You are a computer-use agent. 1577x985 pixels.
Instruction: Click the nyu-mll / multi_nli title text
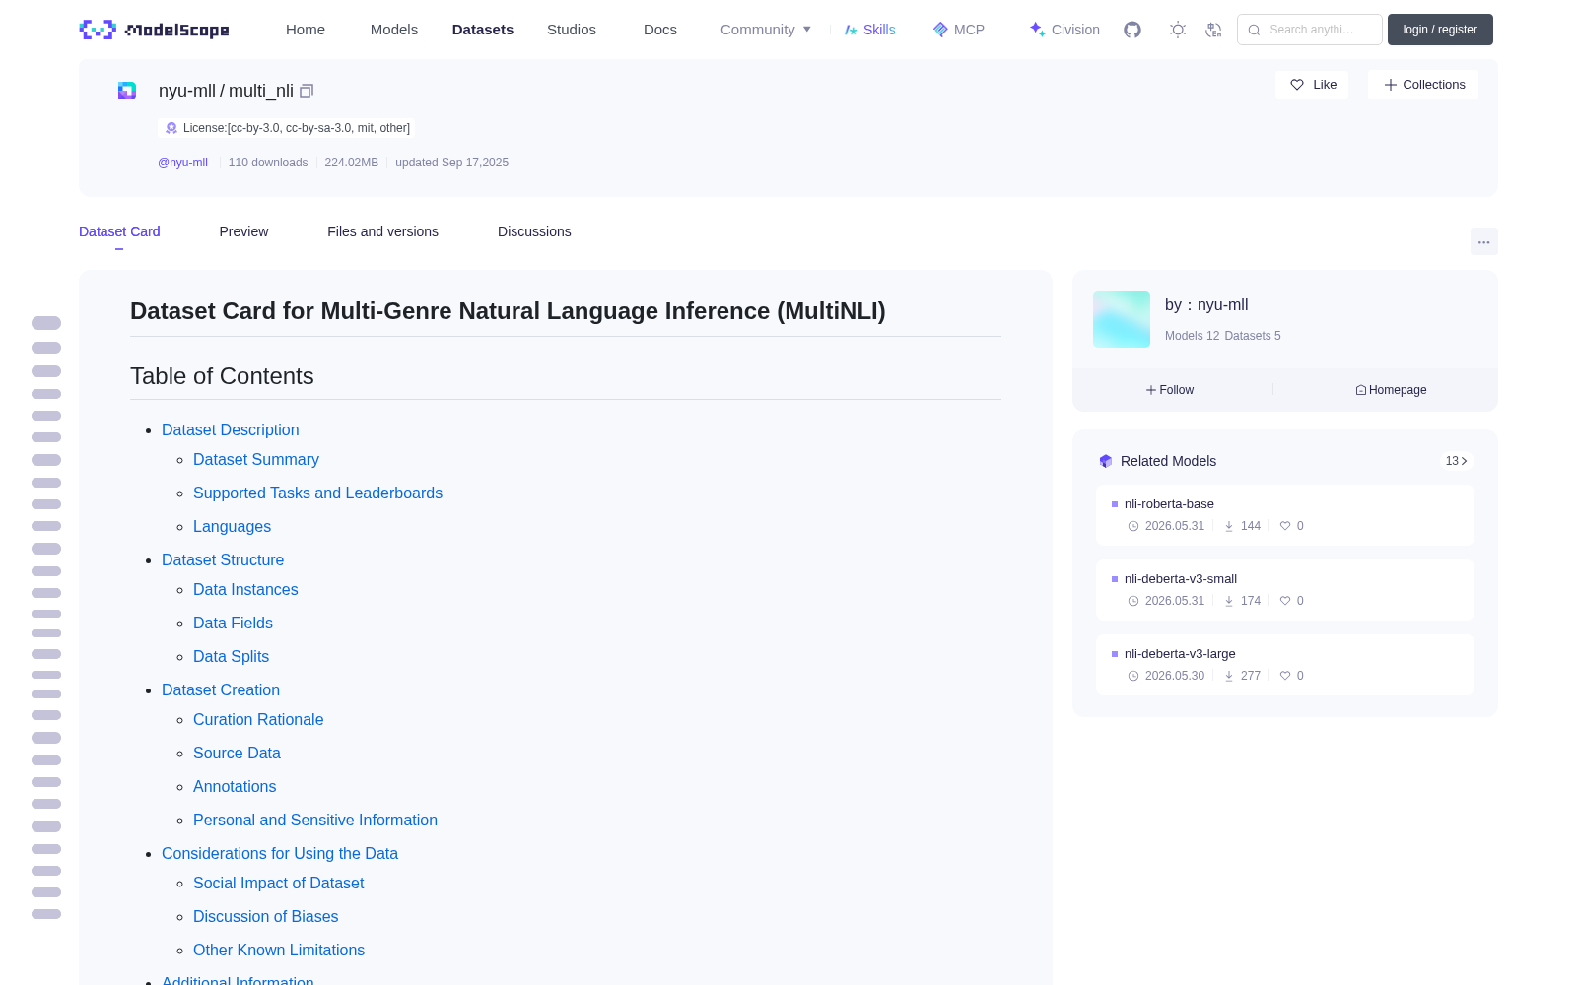226,91
